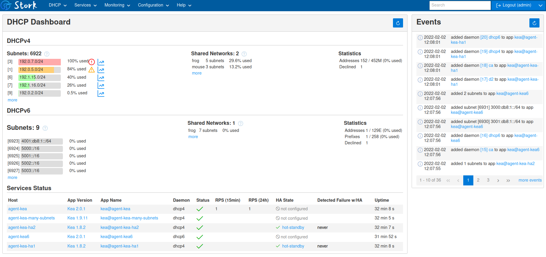This screenshot has width=546, height=257.
Task: Click the red 100% used alert icon
Action: pos(92,62)
